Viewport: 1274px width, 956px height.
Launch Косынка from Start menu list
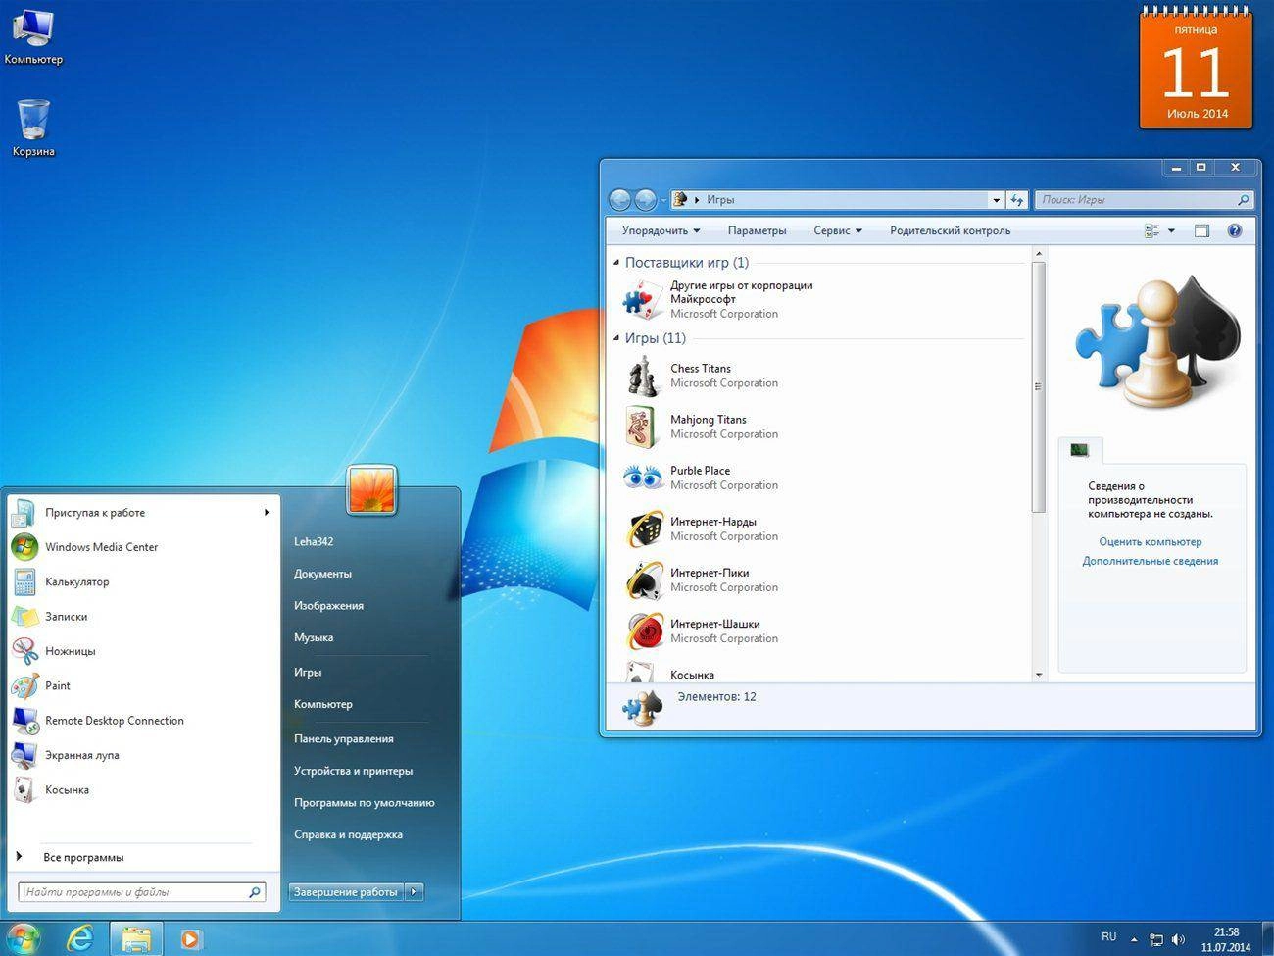[x=144, y=789]
